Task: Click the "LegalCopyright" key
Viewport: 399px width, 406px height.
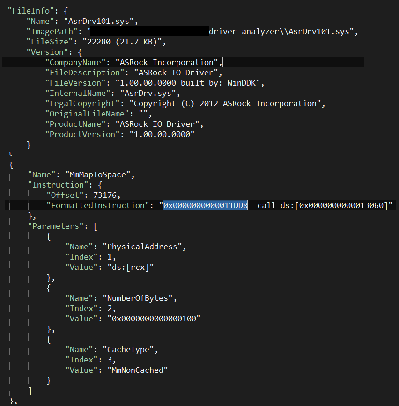Action: pos(82,103)
